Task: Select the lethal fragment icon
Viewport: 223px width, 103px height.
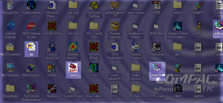Action: click(x=115, y=5)
